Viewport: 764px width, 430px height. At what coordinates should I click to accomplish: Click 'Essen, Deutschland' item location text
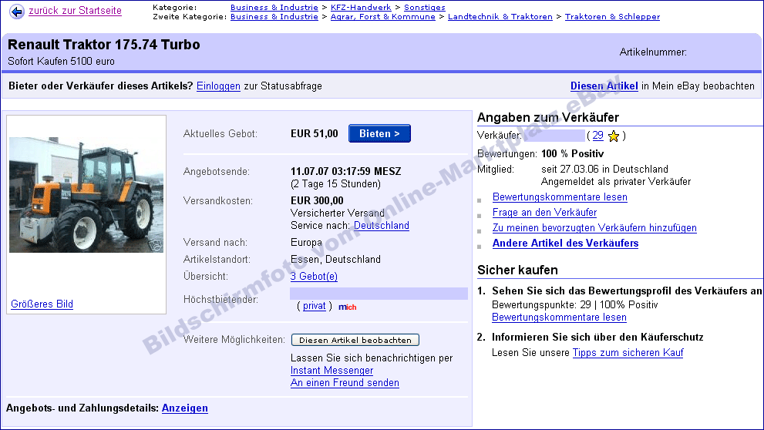(x=335, y=259)
